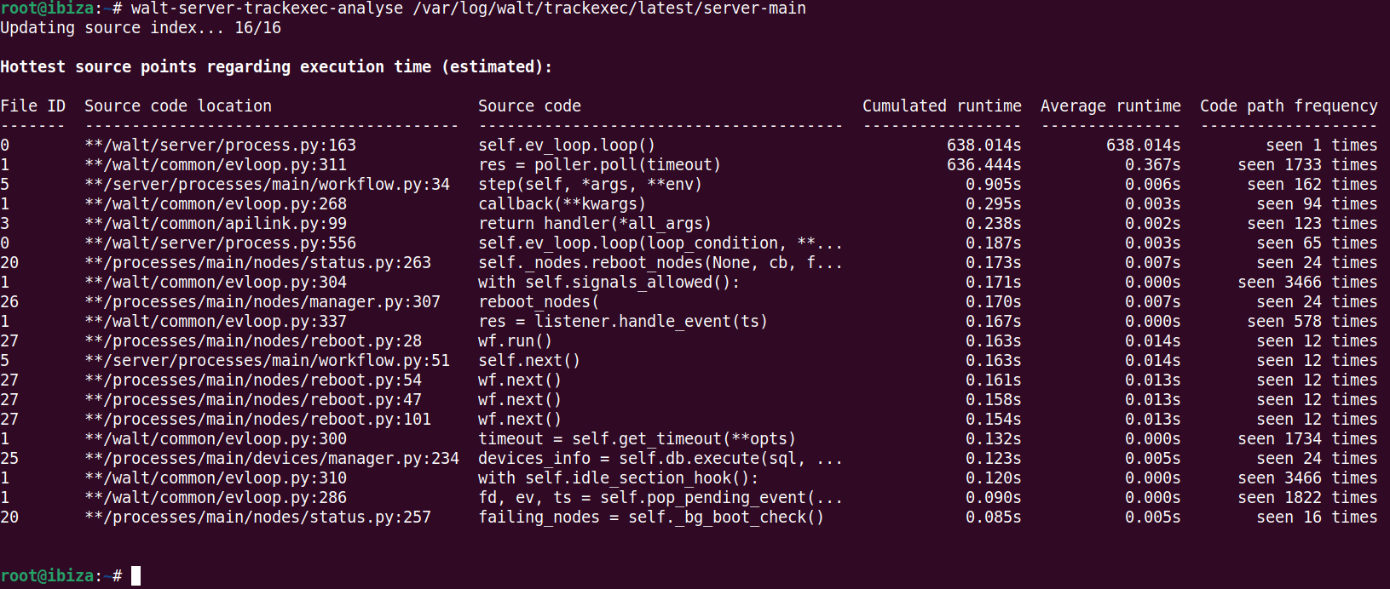The width and height of the screenshot is (1390, 589).
Task: Click the devices/manager.py:234 source location
Action: pos(271,459)
